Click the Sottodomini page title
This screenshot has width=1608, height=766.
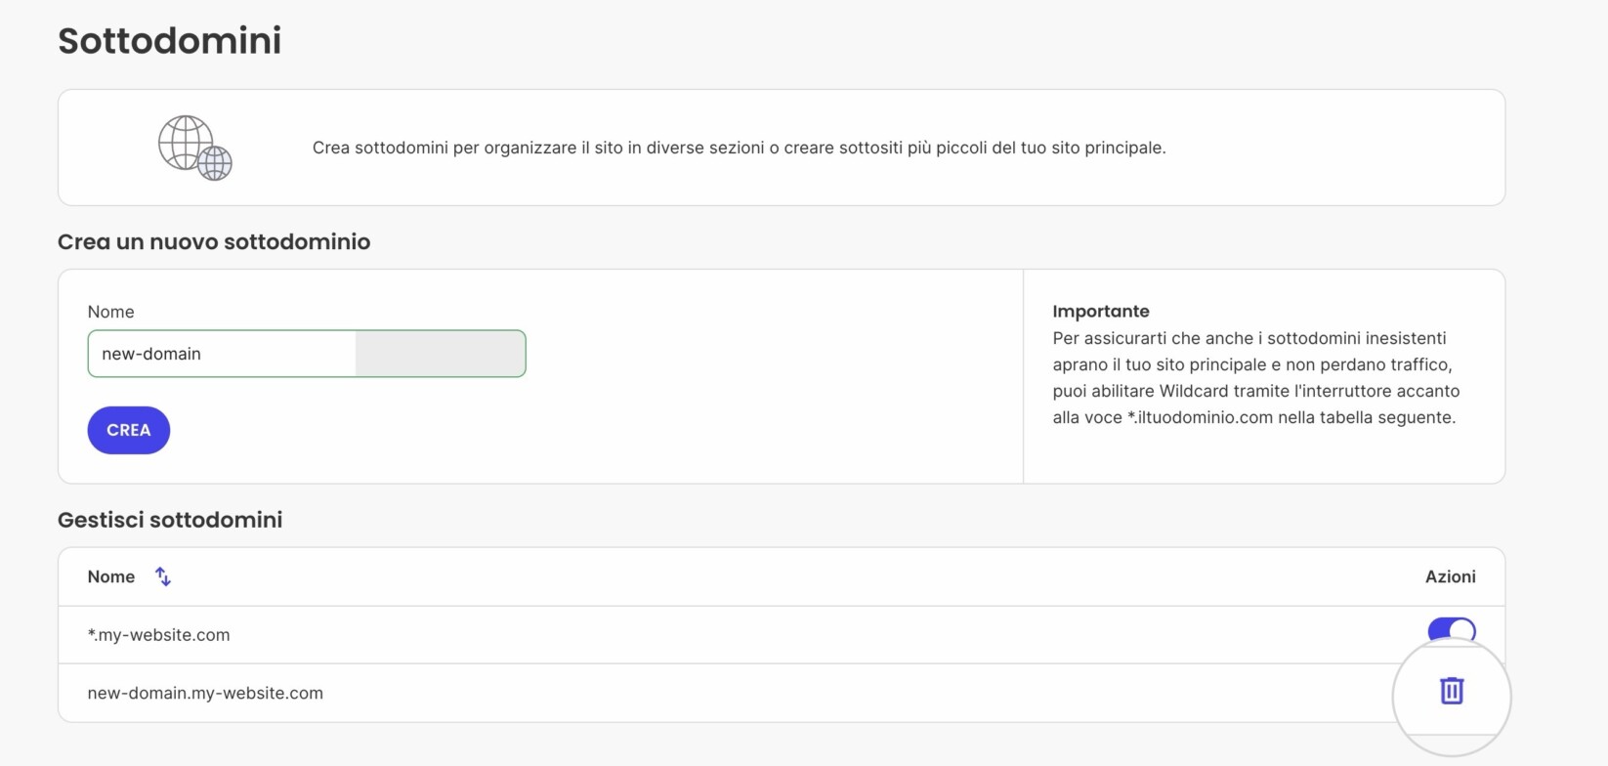coord(170,41)
